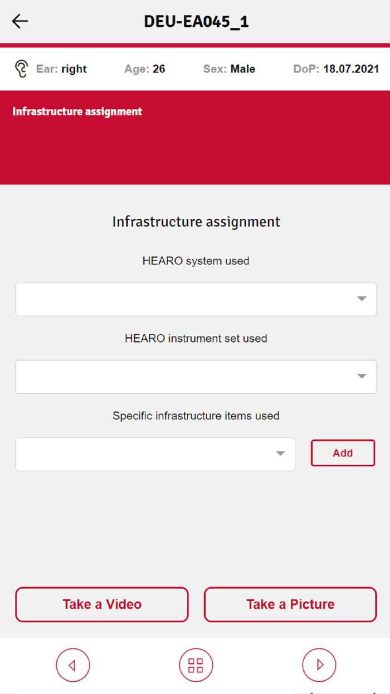This screenshot has width=390, height=694.
Task: Click the Sex: Male label
Action: pyautogui.click(x=229, y=69)
